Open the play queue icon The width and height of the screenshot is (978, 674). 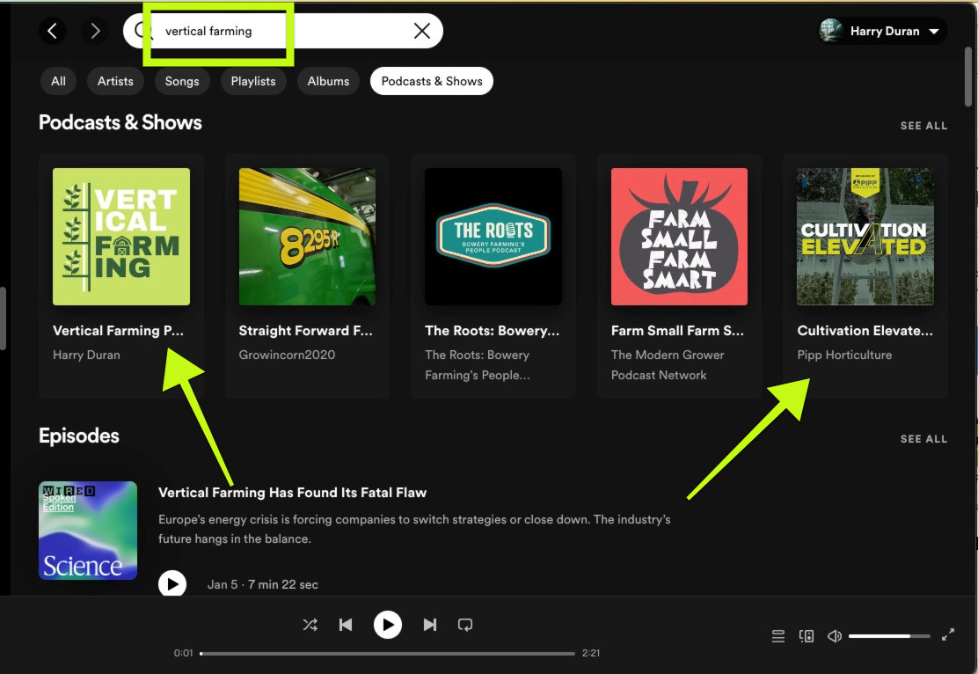[x=777, y=636]
